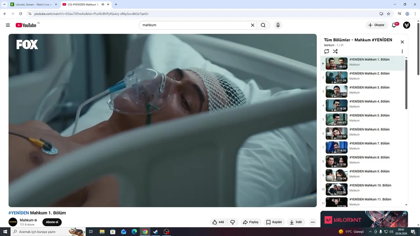
Task: View site information icon in address bar
Action: [30, 14]
